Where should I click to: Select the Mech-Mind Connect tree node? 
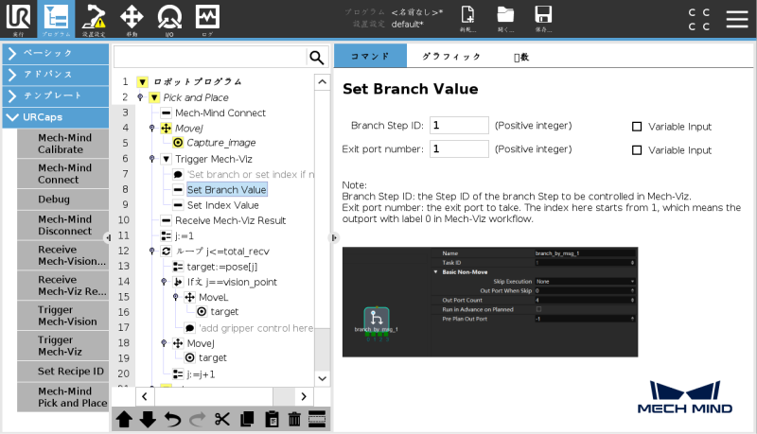220,113
